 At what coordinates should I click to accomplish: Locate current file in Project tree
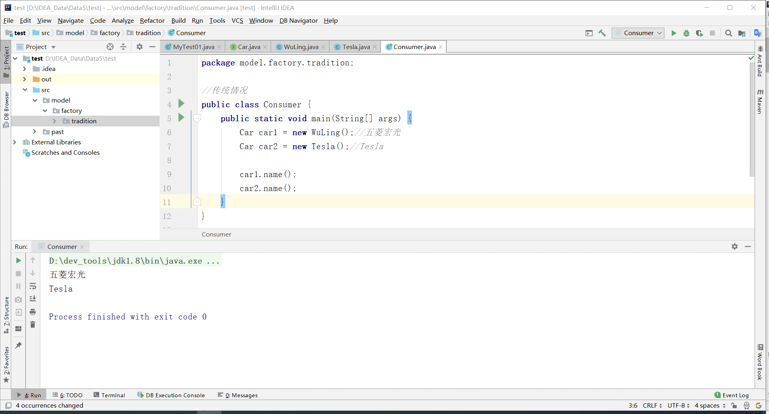(110, 47)
